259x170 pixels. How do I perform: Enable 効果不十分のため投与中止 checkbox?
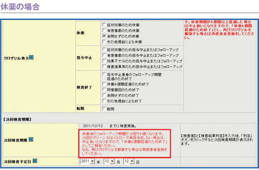[x=104, y=61]
